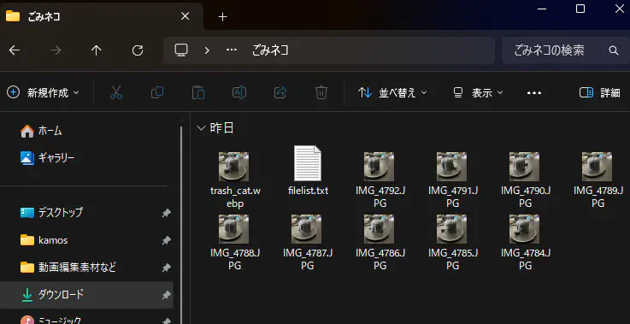Select the IMG_4788.JPG thumbnail
The width and height of the screenshot is (630, 324).
click(x=234, y=229)
